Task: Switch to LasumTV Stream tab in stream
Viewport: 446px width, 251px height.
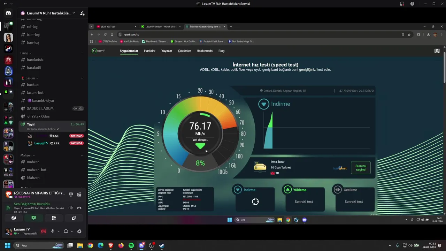Action: (161, 26)
